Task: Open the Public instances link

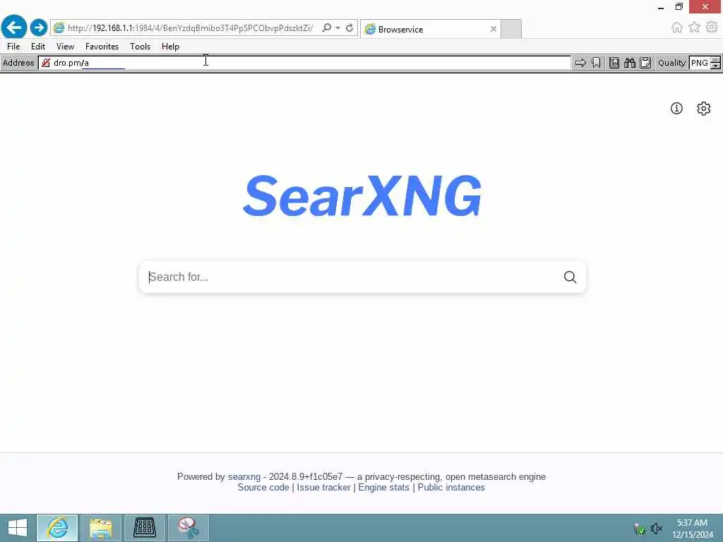Action: (x=451, y=487)
